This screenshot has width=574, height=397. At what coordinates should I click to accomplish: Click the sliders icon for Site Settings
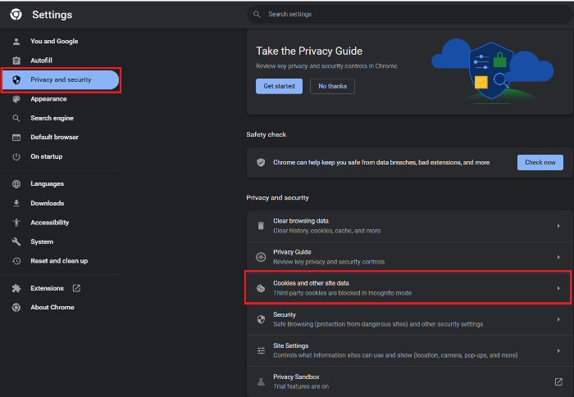tap(261, 350)
